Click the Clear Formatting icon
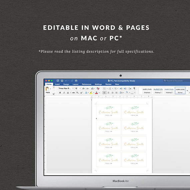Viewport: 190px width, 190px height. click(98, 88)
